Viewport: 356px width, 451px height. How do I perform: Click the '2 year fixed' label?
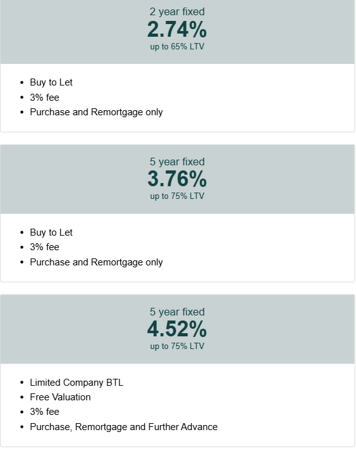pos(177,12)
